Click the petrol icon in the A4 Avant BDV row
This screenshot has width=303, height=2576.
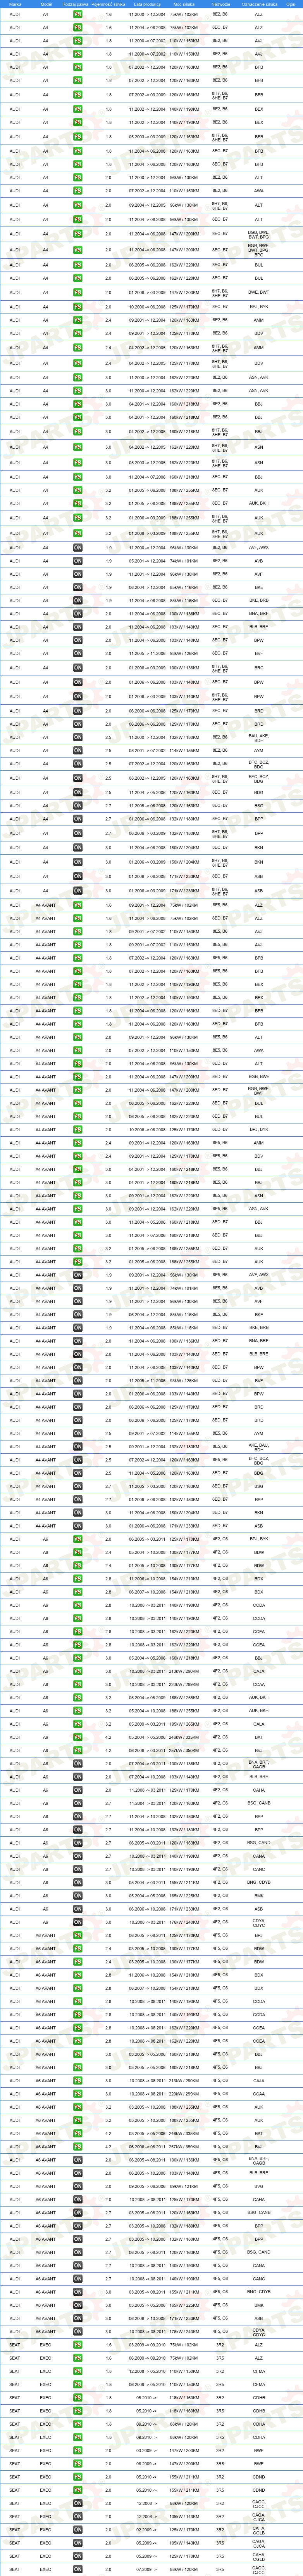tap(78, 1156)
